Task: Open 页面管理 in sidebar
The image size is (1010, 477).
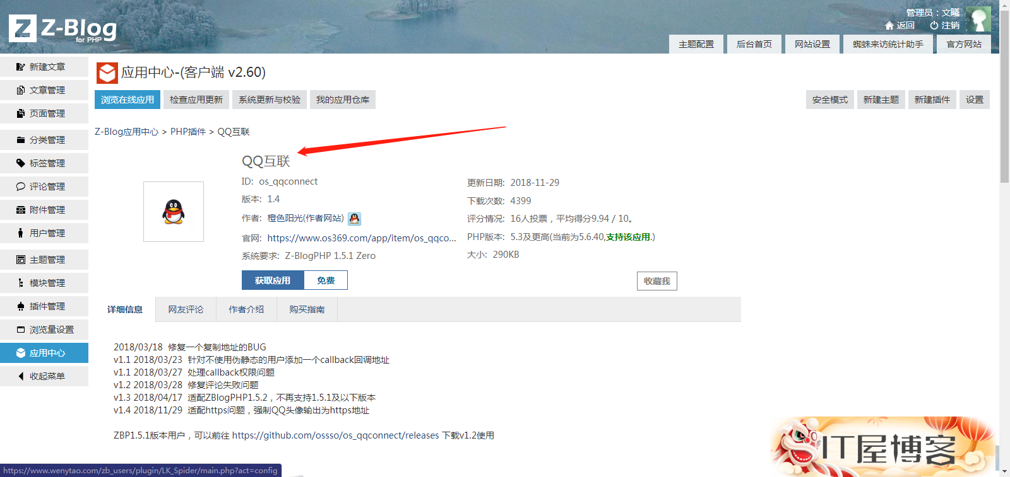Action: tap(44, 113)
